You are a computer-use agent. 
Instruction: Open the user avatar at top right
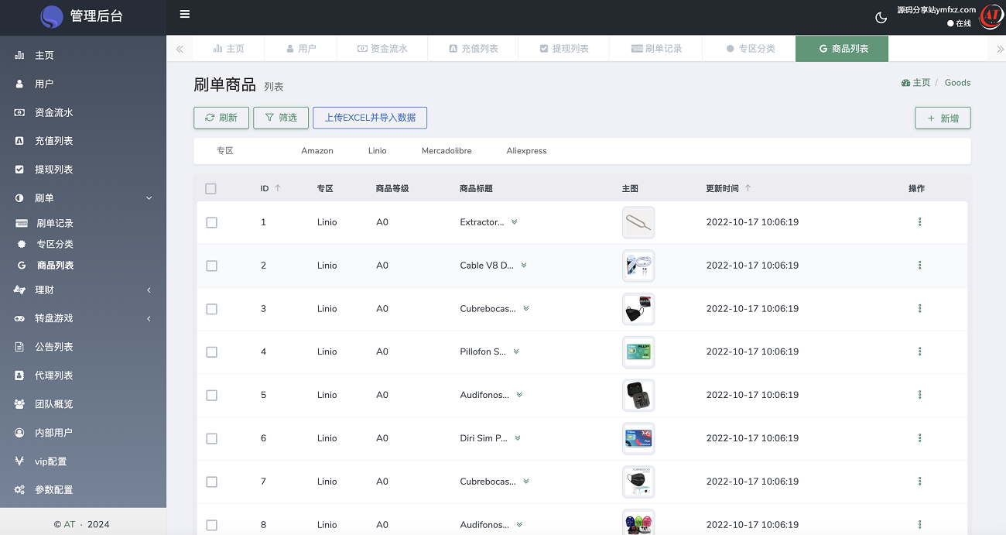[991, 17]
